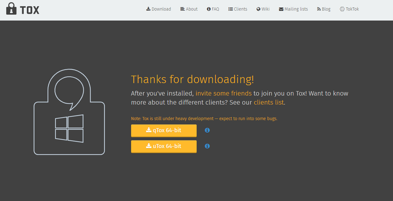
Task: Go to the TokTok navbar link
Action: (x=349, y=9)
